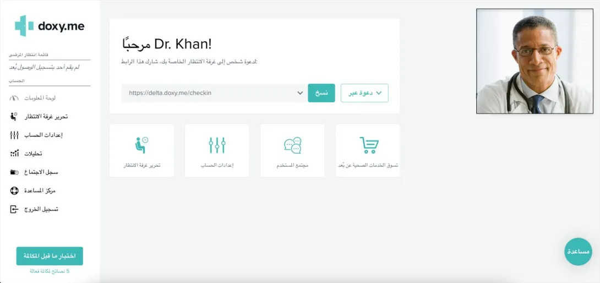
Task: Click the Meeting History (سجل الاجتماع) icon
Action: click(14, 172)
